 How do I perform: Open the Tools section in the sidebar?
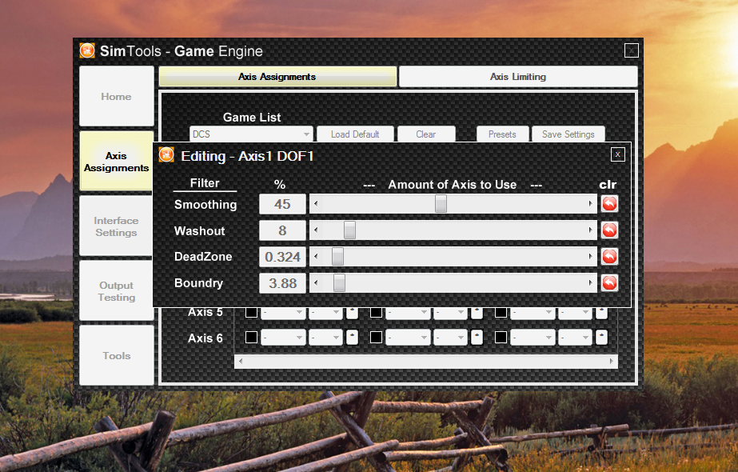pos(116,356)
